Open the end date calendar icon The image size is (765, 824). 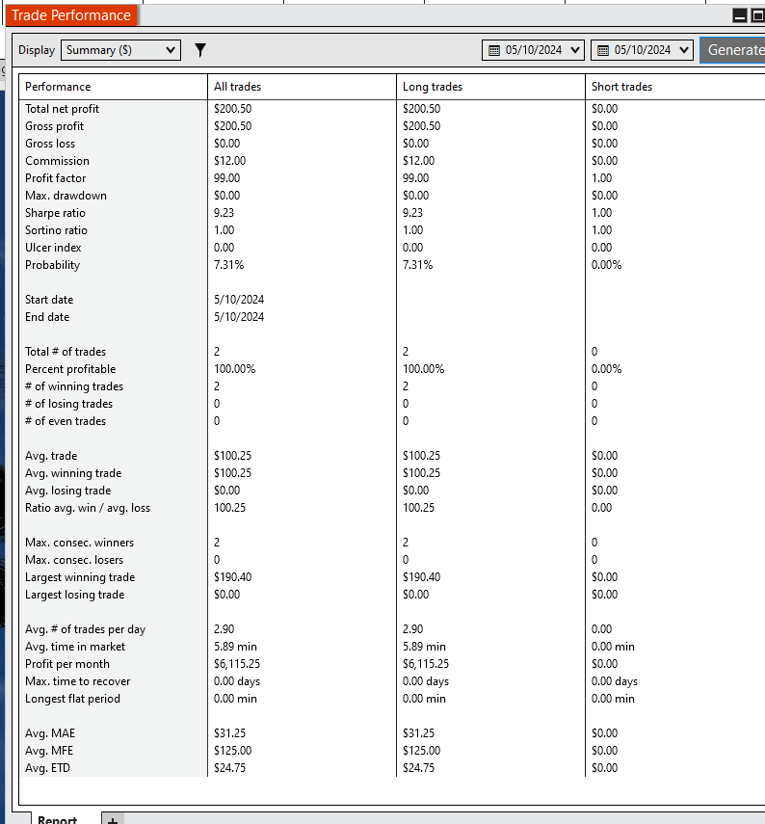coord(603,50)
